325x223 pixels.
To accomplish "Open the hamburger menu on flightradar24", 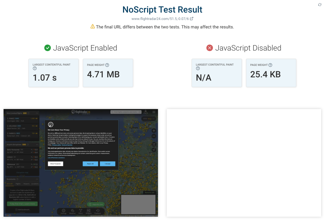I will [x=154, y=112].
